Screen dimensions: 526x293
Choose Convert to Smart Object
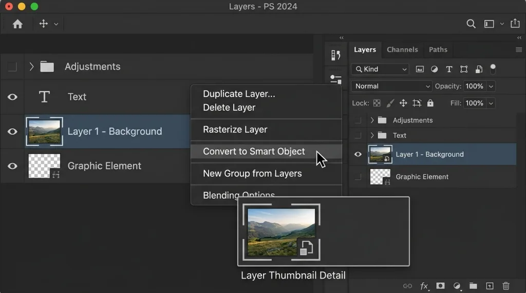pos(267,152)
